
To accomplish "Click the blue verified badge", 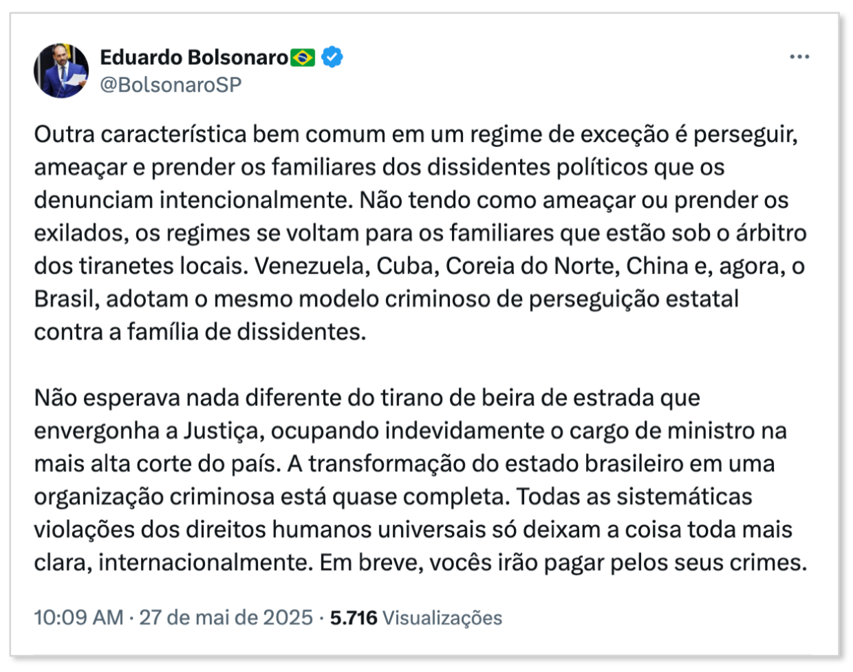I will (x=332, y=58).
